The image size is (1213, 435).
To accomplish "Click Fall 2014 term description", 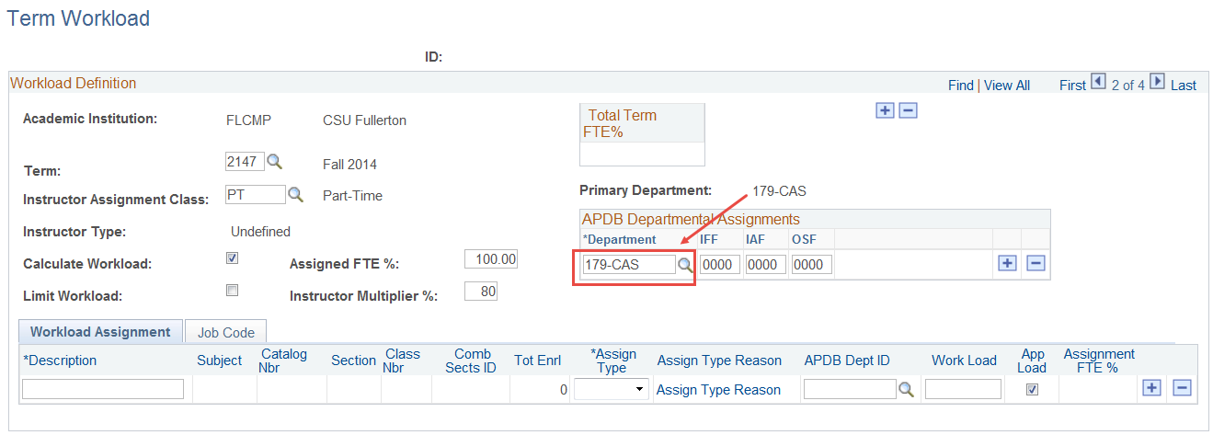I will pyautogui.click(x=349, y=165).
